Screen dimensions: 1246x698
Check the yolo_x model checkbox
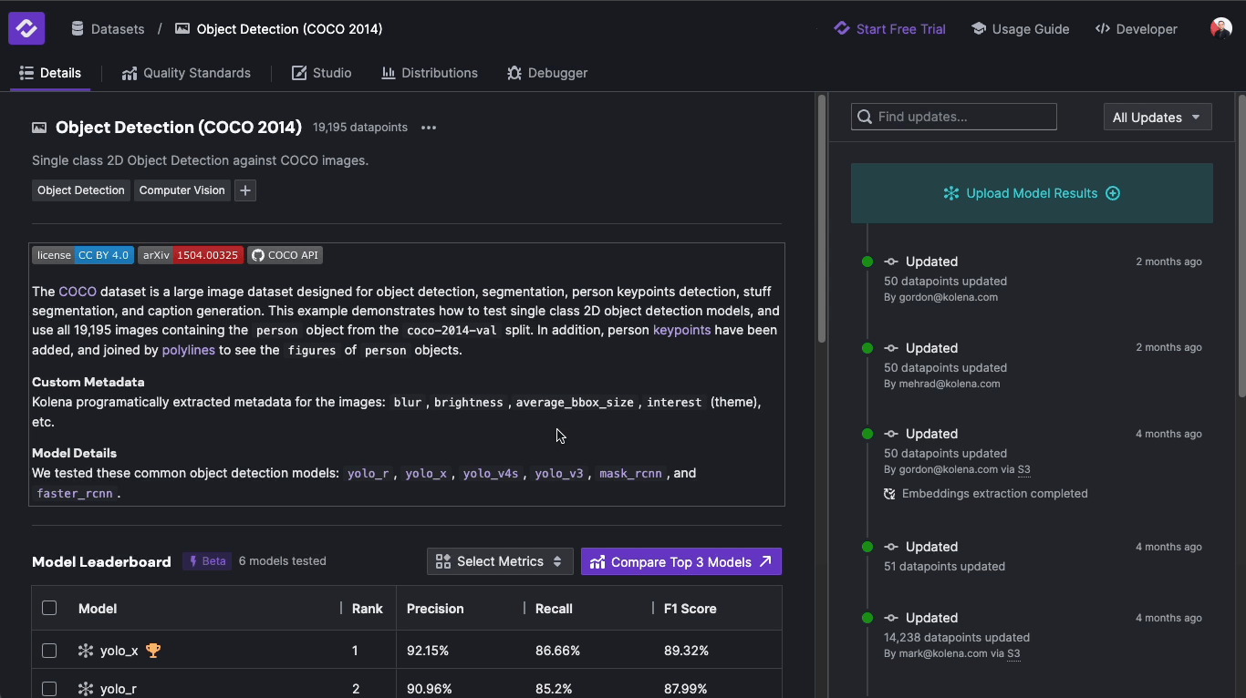pos(49,651)
